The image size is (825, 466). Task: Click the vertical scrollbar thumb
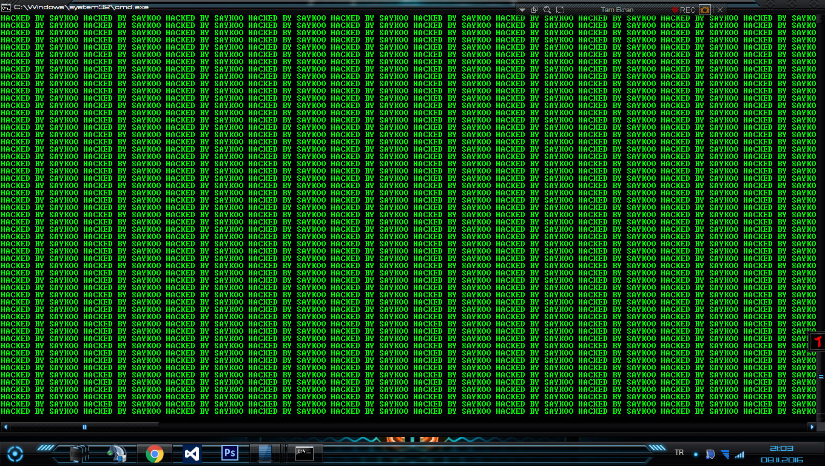point(821,376)
